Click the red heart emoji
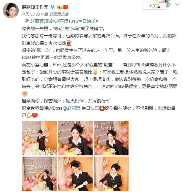 35,115
